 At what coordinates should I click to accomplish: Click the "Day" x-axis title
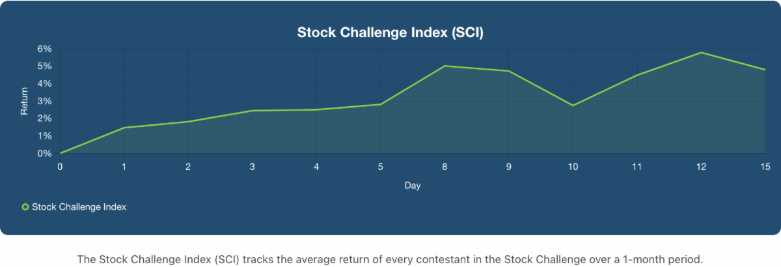click(x=413, y=186)
